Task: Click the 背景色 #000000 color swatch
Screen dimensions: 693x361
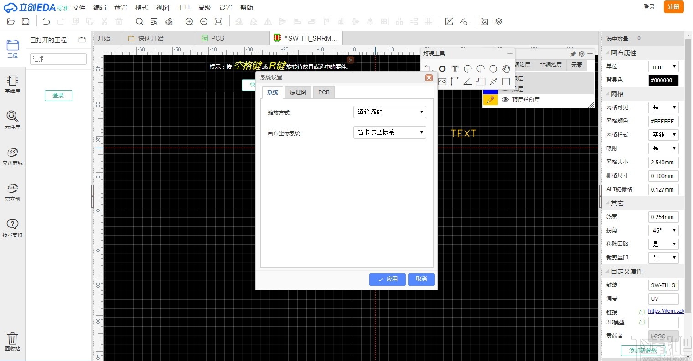Action: click(x=663, y=80)
